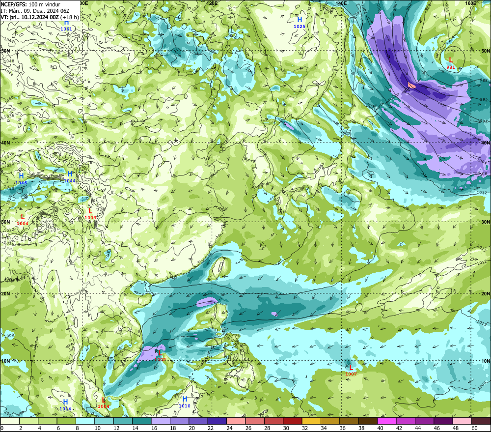Click the L 1002 low near Vietnam coast

coord(160,356)
